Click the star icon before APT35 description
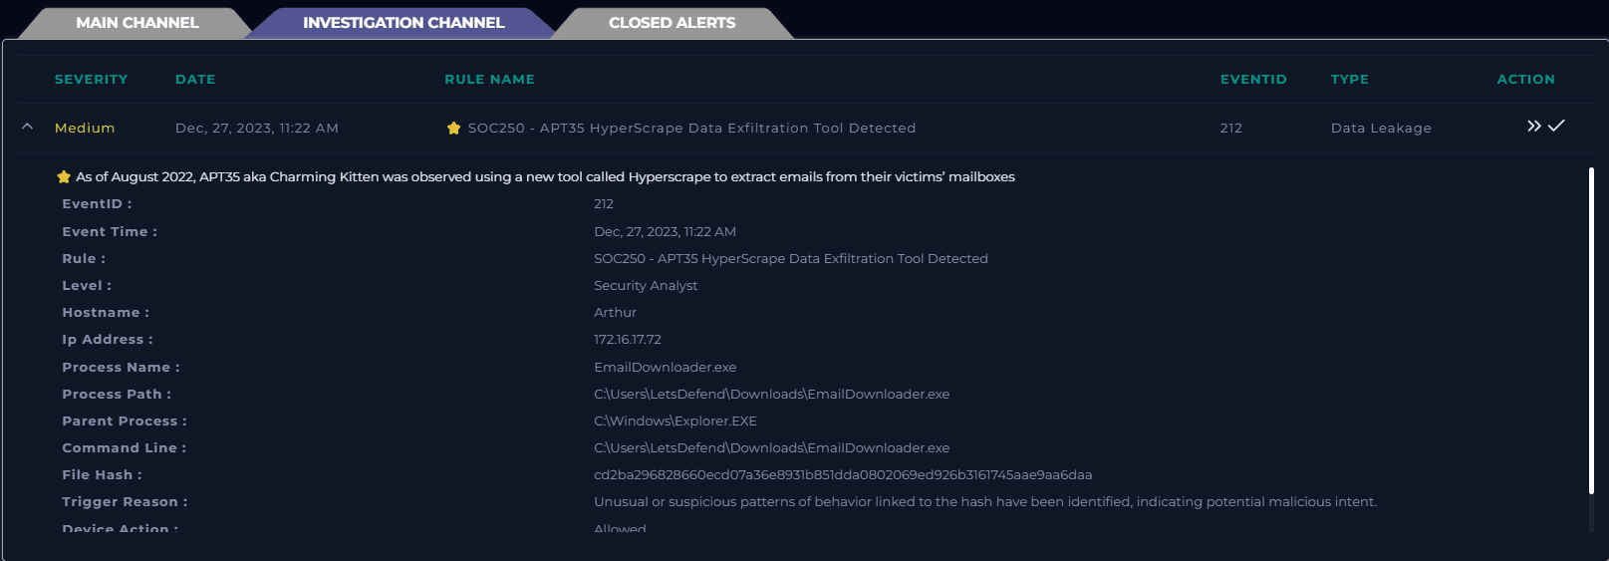Image resolution: width=1609 pixels, height=561 pixels. pos(64,176)
